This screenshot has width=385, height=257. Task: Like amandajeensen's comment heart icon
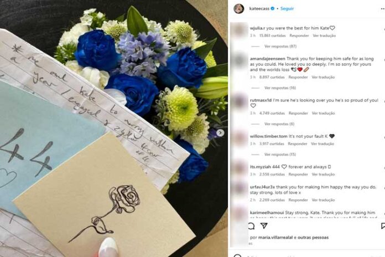(x=383, y=60)
